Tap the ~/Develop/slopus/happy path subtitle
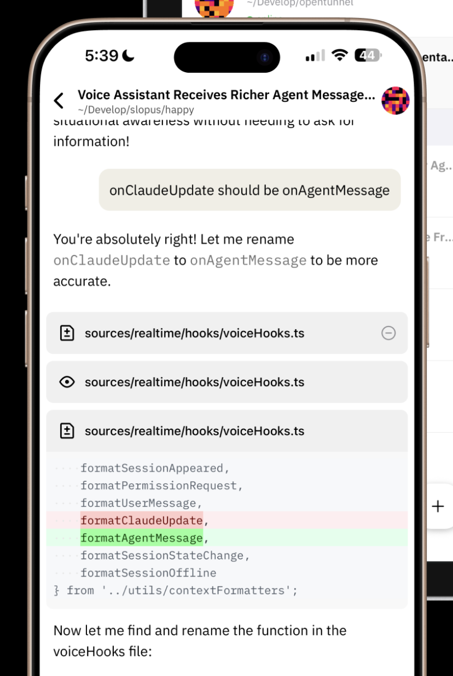Image resolution: width=453 pixels, height=676 pixels. (136, 109)
